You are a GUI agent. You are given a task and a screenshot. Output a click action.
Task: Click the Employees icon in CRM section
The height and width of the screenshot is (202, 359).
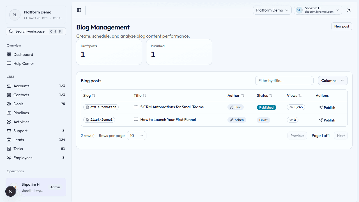pyautogui.click(x=9, y=158)
